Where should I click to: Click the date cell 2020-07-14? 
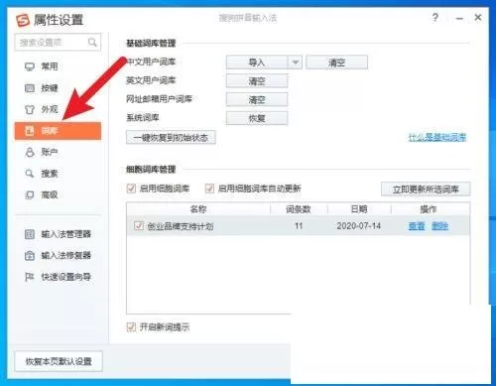[359, 226]
